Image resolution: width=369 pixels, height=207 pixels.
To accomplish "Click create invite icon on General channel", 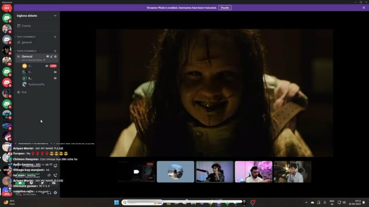I will point(51,57).
